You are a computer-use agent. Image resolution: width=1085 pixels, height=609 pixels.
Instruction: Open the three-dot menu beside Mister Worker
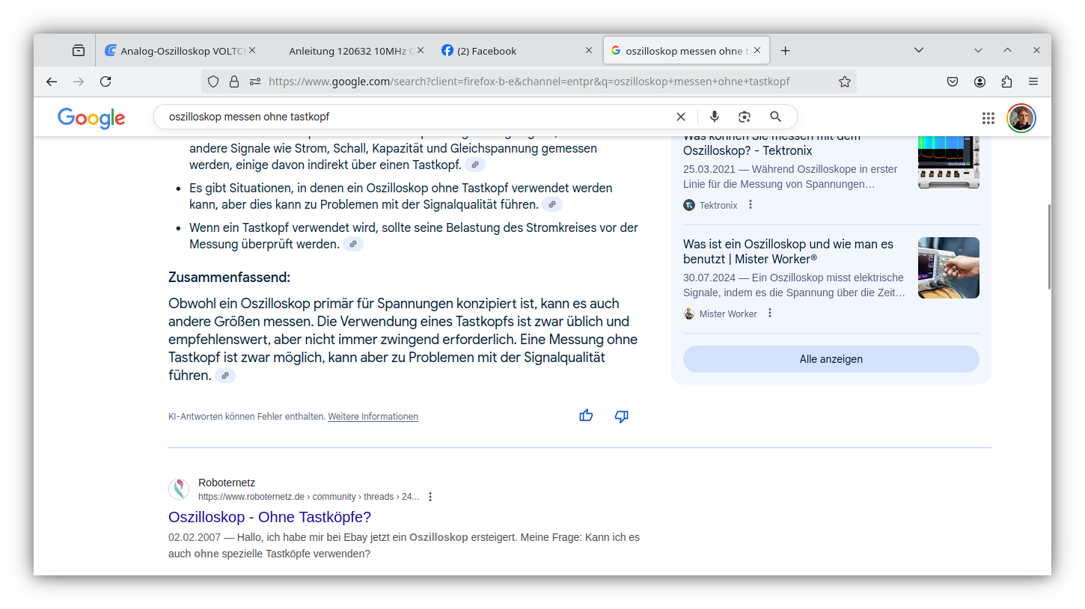[769, 313]
